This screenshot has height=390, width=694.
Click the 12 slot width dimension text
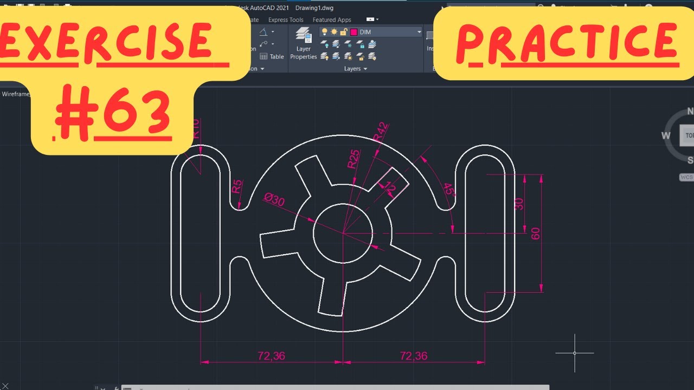pos(390,187)
